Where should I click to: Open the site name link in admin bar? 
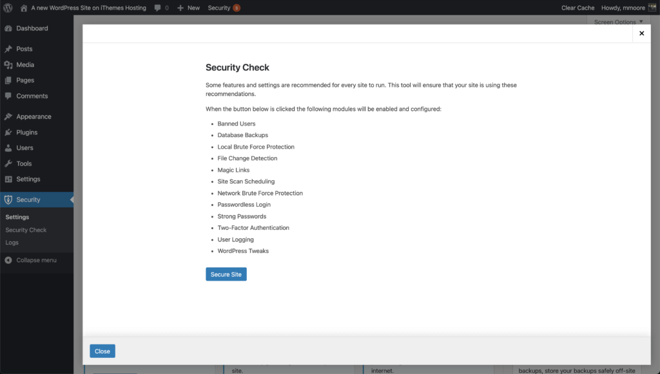coord(88,8)
